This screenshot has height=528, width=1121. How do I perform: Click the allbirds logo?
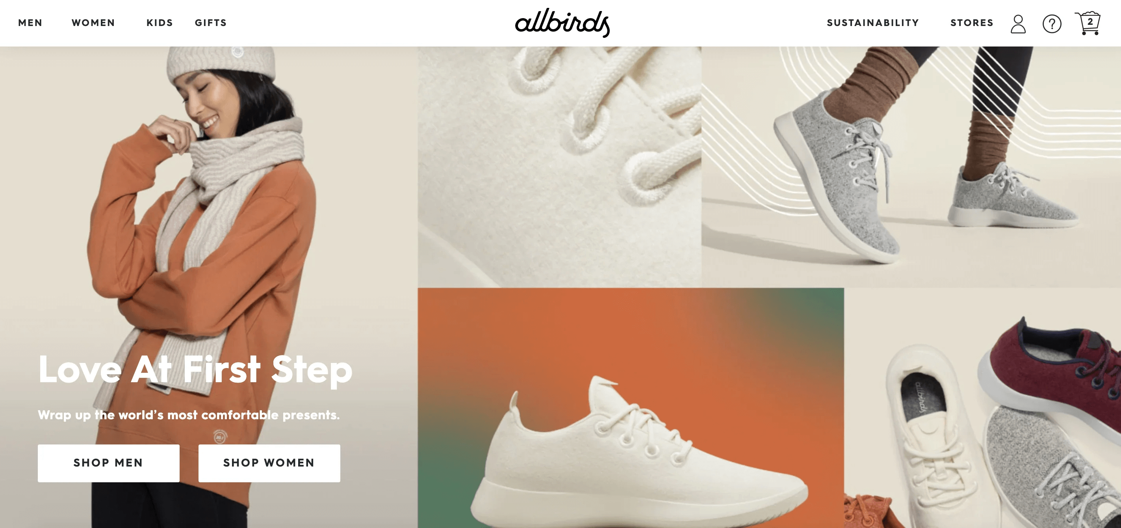point(562,22)
